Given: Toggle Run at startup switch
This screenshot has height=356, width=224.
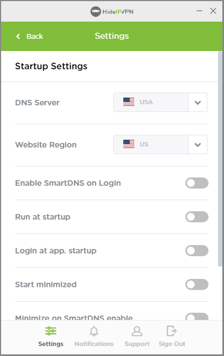Looking at the screenshot, I should (x=197, y=217).
